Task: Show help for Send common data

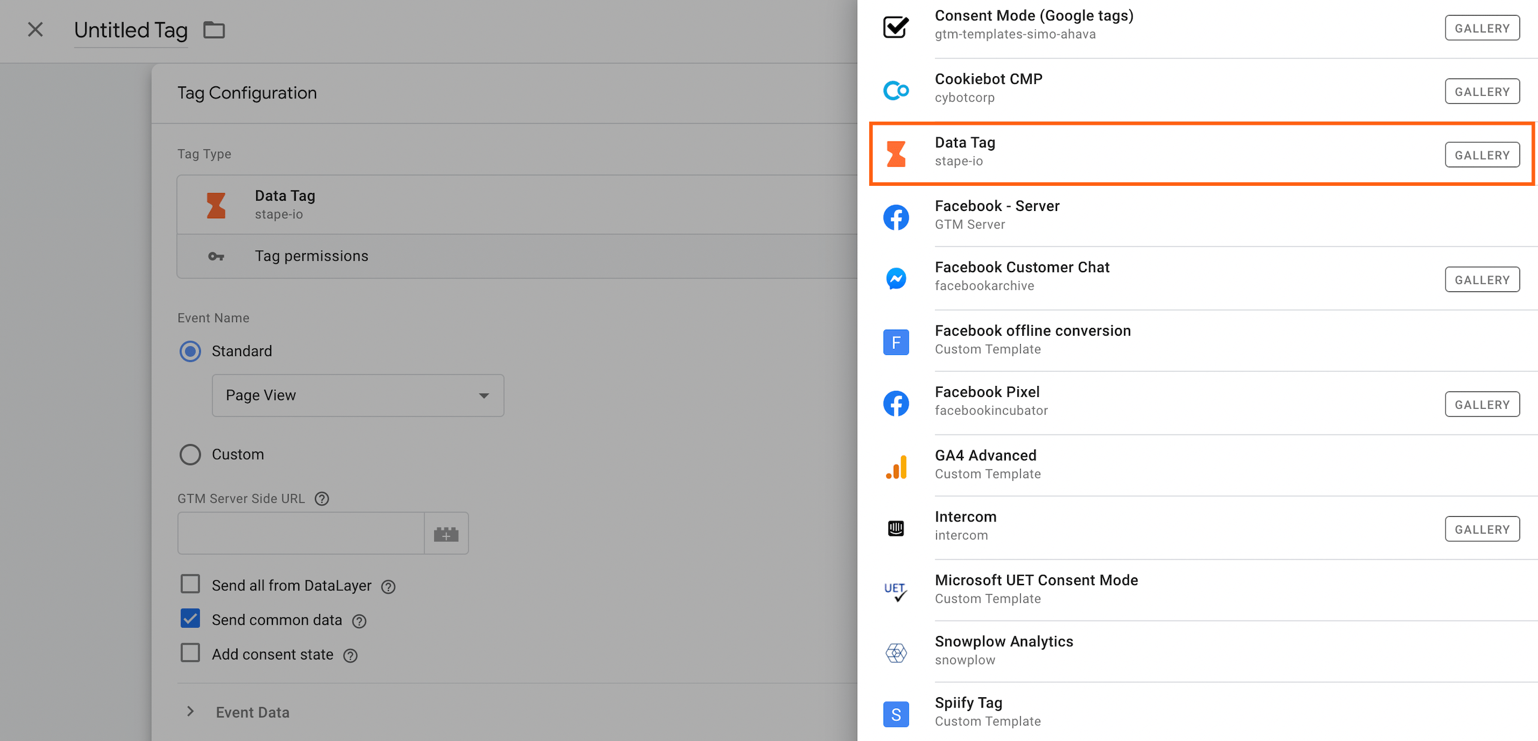Action: coord(359,621)
